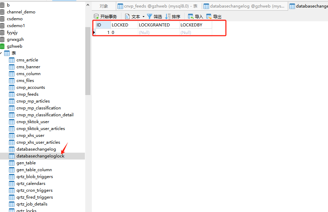
Task: Switch to the cnvp_feeds @gzhweb tab
Action: [158, 6]
